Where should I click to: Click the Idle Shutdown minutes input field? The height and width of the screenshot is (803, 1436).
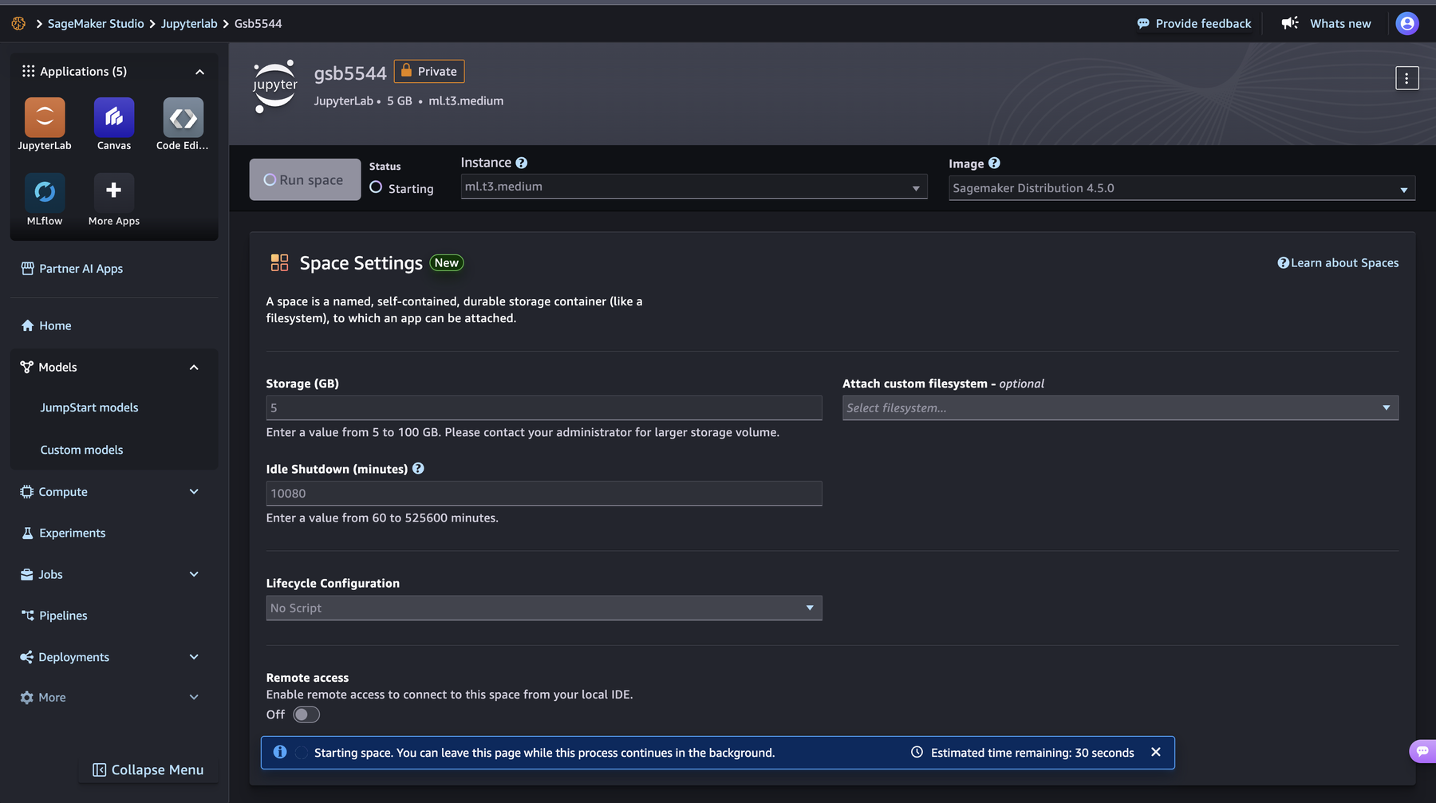click(544, 493)
